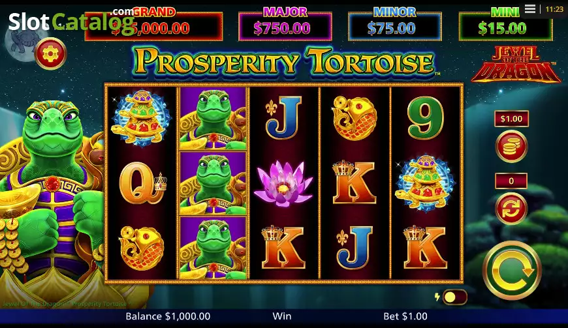Click the Prosperity Tortoise title banner
Screen dimensions: 568x328
(285, 62)
